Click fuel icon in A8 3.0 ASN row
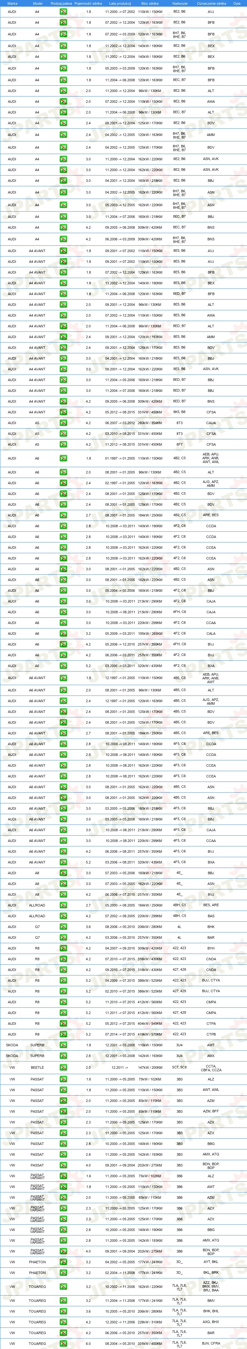 tap(63, 884)
